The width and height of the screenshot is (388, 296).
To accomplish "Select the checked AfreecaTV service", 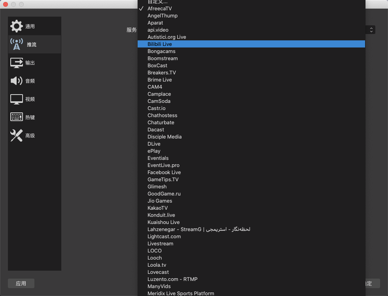I will [x=251, y=9].
